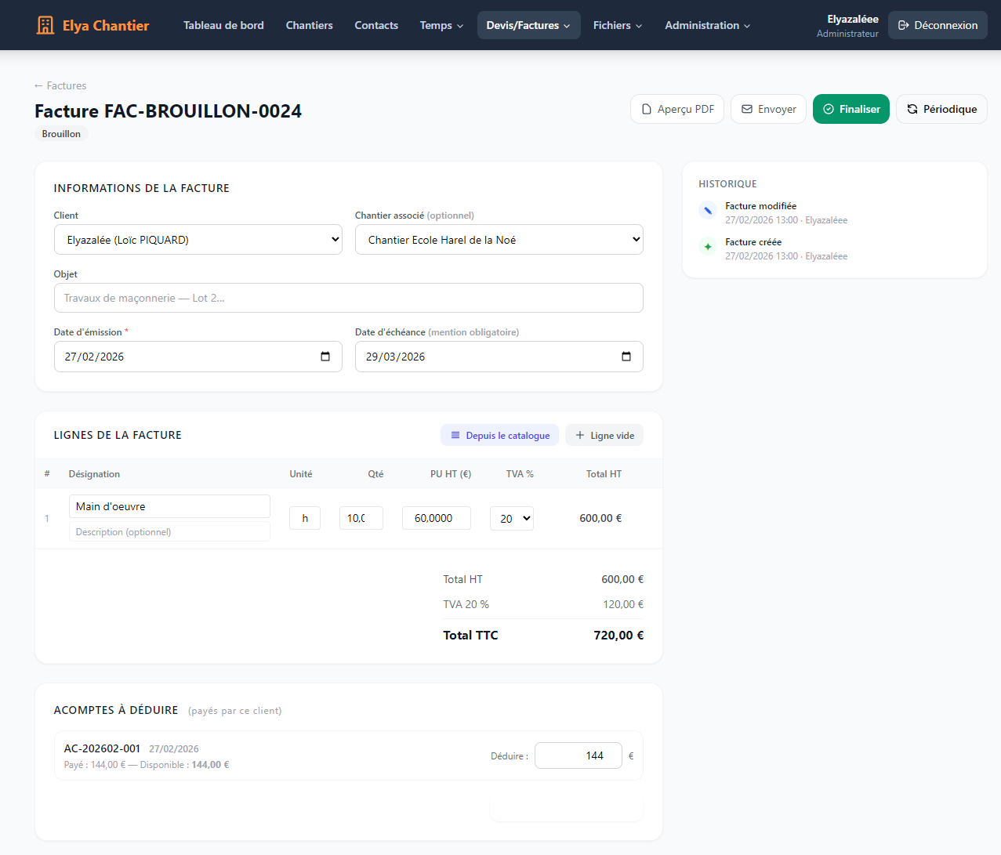Image resolution: width=1001 pixels, height=855 pixels.
Task: Click the Elya Chantier building logo icon
Action: (x=45, y=25)
